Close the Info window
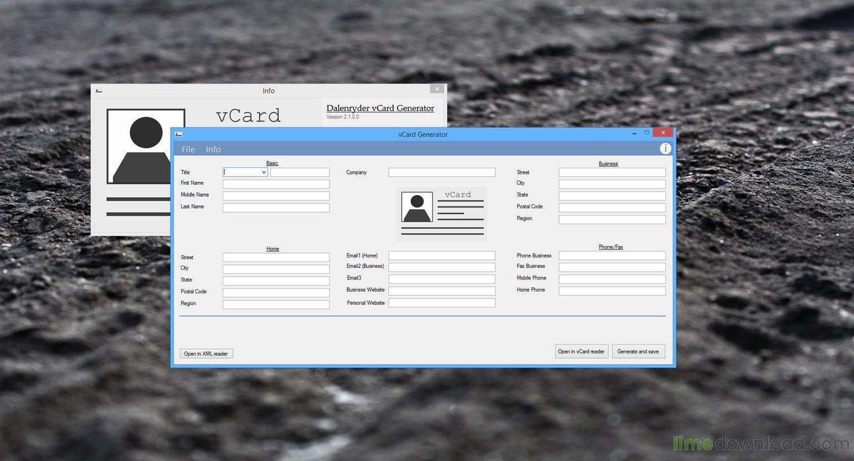 437,89
